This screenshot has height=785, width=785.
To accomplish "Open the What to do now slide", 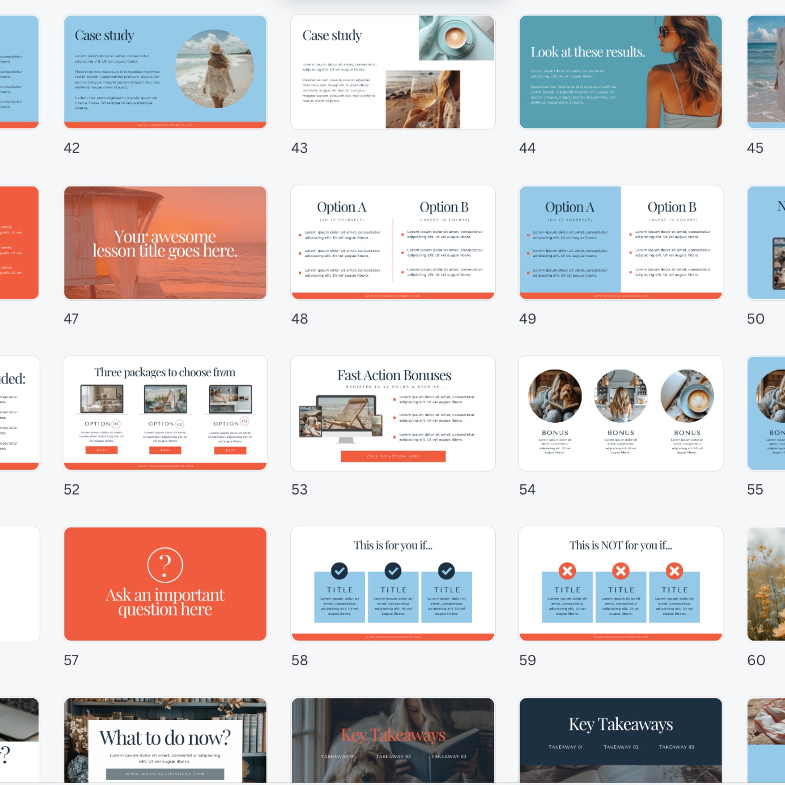I will 165,740.
